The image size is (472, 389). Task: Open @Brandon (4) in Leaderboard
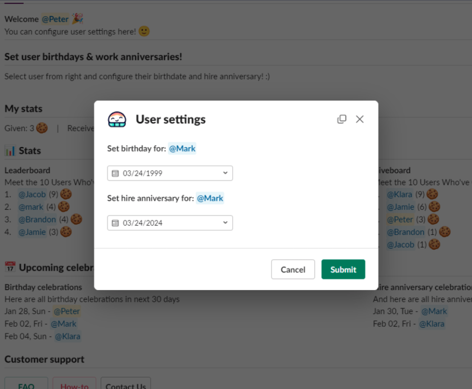pyautogui.click(x=37, y=220)
